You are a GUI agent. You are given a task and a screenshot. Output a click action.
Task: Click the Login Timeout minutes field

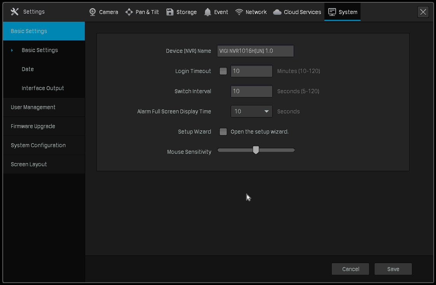[x=251, y=71]
